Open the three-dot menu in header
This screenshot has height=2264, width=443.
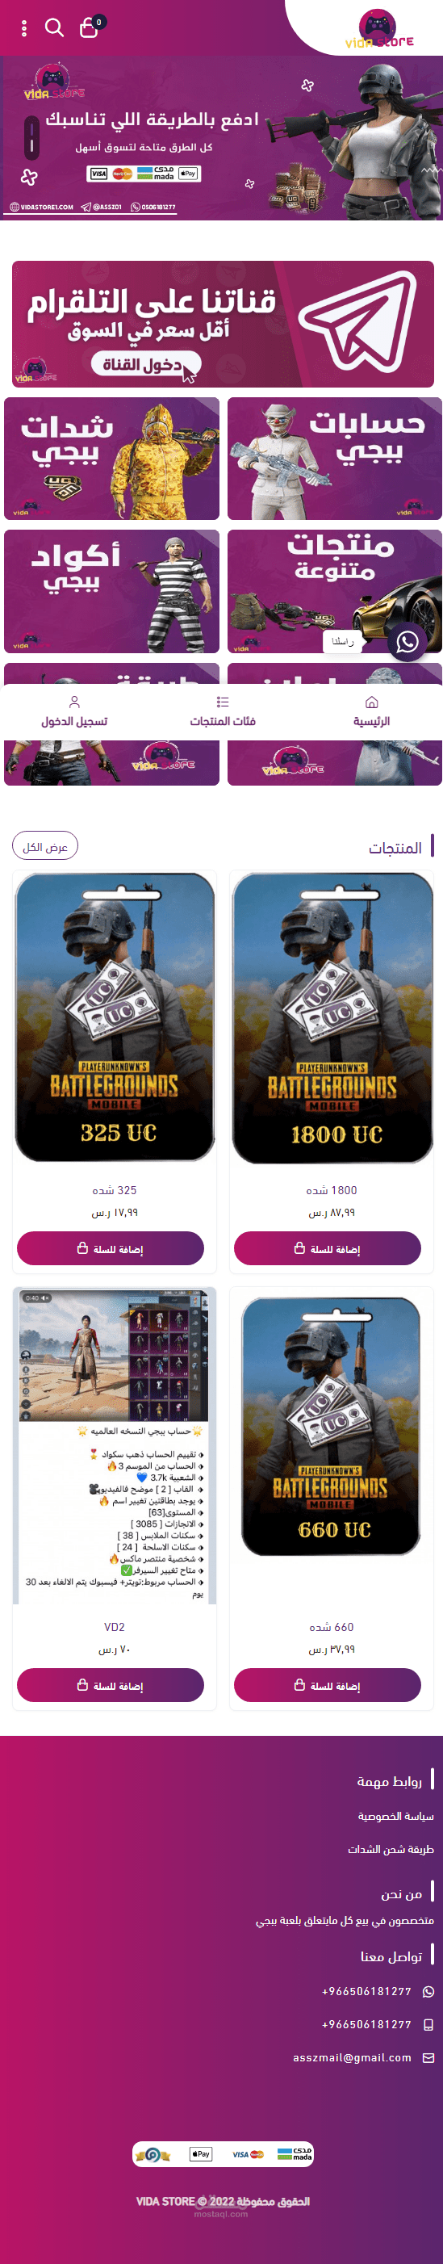coord(23,28)
